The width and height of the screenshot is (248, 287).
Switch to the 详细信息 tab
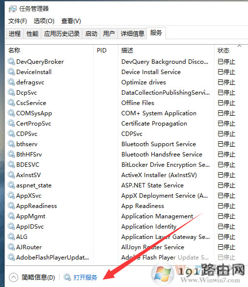click(x=133, y=34)
